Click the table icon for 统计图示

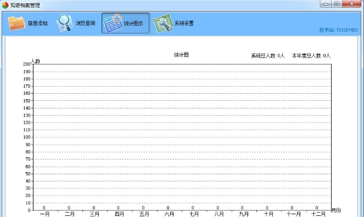coord(113,23)
